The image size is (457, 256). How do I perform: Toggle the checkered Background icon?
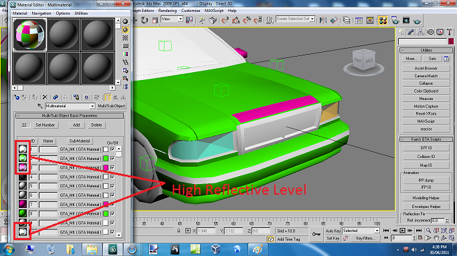tap(125, 38)
